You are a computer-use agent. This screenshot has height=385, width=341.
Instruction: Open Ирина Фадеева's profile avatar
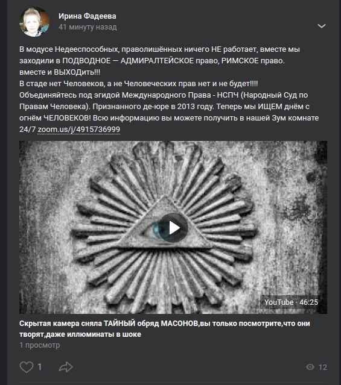[34, 22]
